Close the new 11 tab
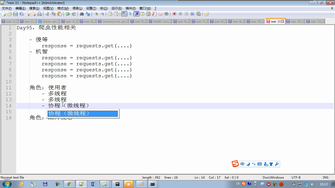The height and width of the screenshot is (188, 335). 283,21
